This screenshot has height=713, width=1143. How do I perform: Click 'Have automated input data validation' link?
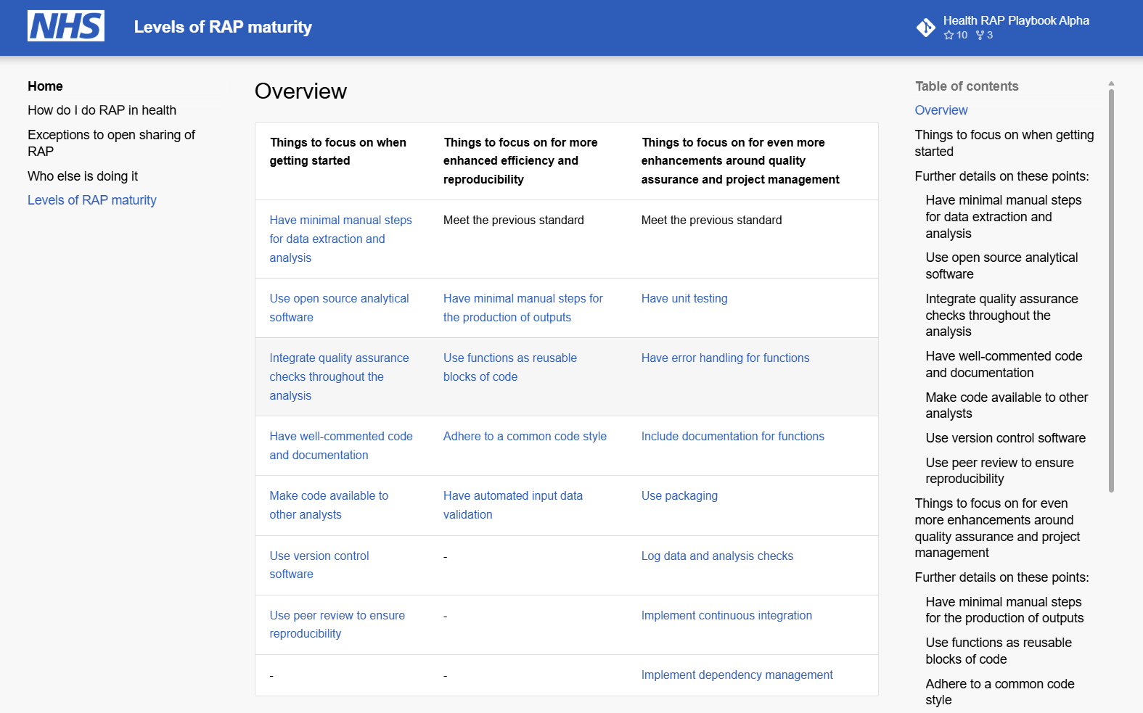[x=513, y=505]
